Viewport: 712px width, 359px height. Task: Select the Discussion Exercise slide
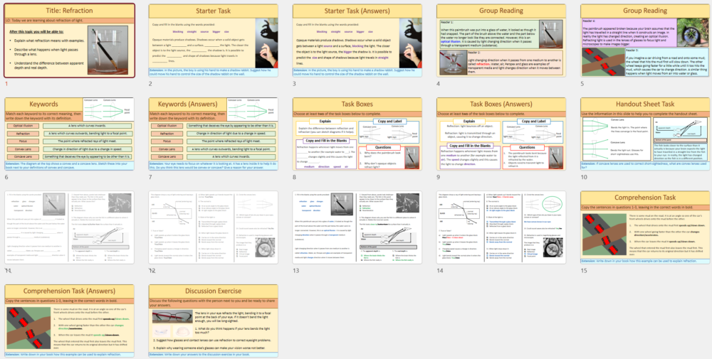click(214, 321)
